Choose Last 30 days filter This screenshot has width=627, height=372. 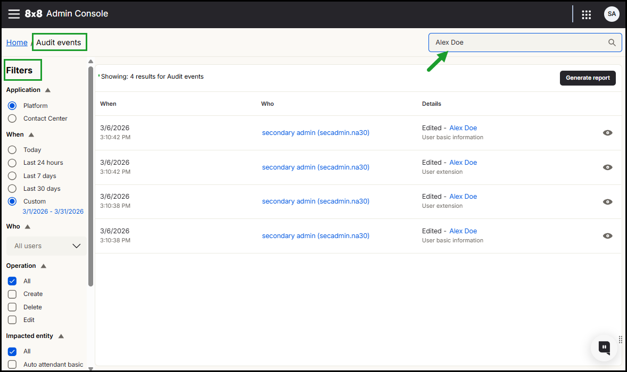12,189
